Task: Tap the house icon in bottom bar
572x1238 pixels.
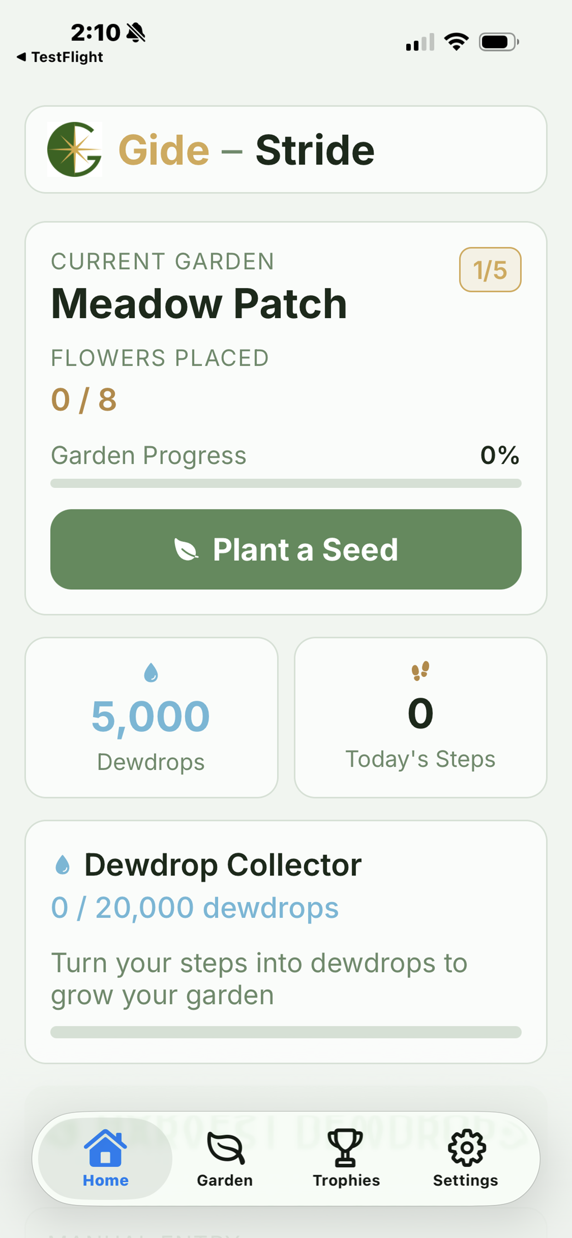Action: (105, 1148)
